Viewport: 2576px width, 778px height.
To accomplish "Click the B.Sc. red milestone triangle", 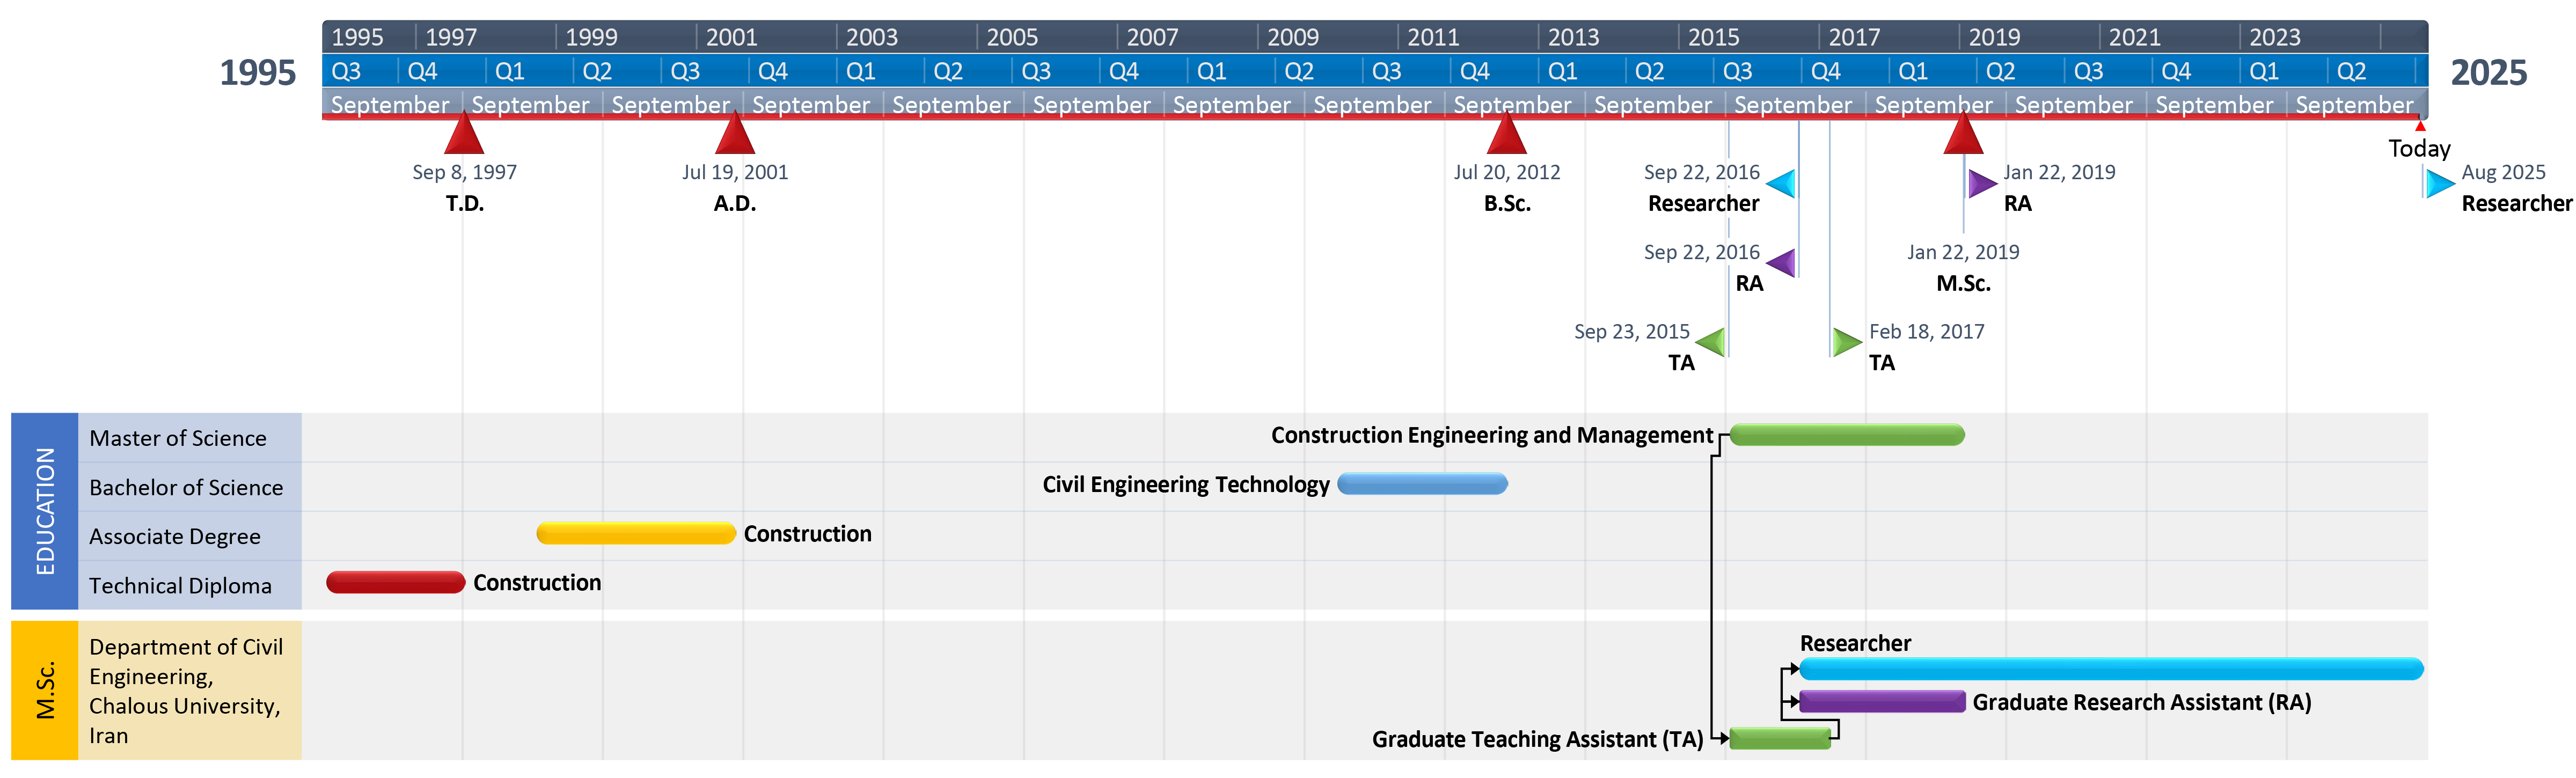I will pyautogui.click(x=1506, y=135).
